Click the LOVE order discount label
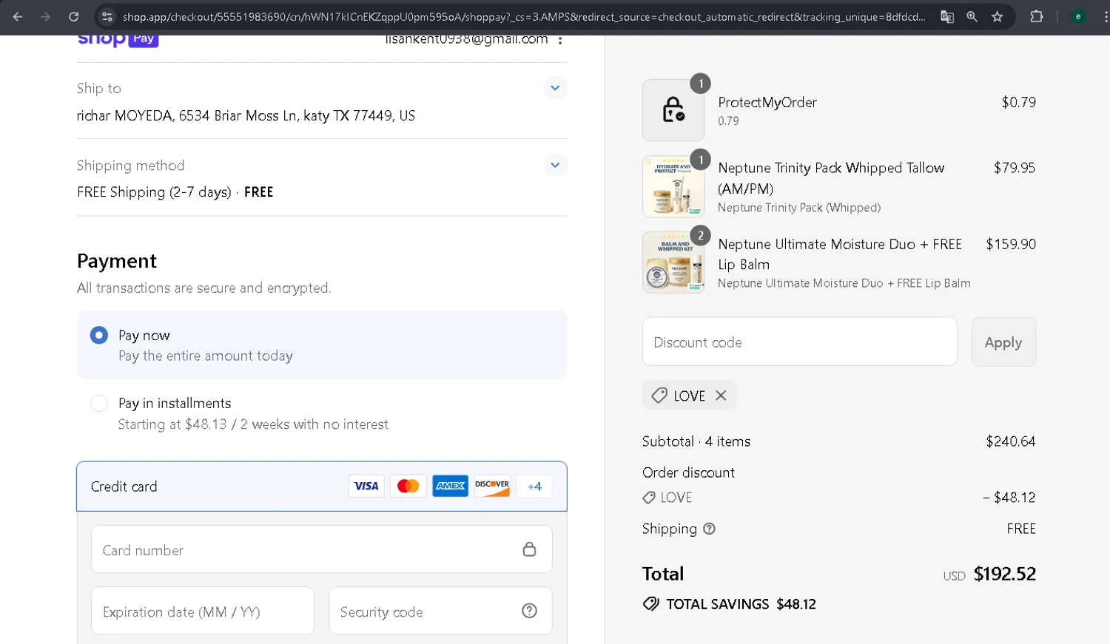This screenshot has width=1110, height=644. pyautogui.click(x=676, y=498)
